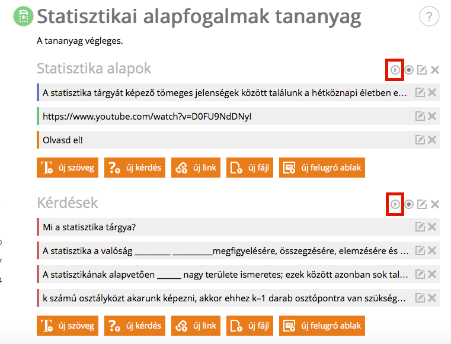Delete the youtube.com link row
The image size is (451, 344).
point(432,116)
